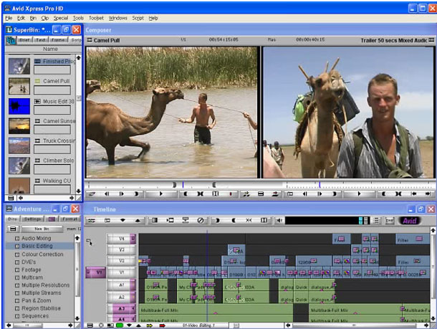The height and width of the screenshot is (329, 437).
Task: Open the Toolset menu
Action: click(96, 18)
